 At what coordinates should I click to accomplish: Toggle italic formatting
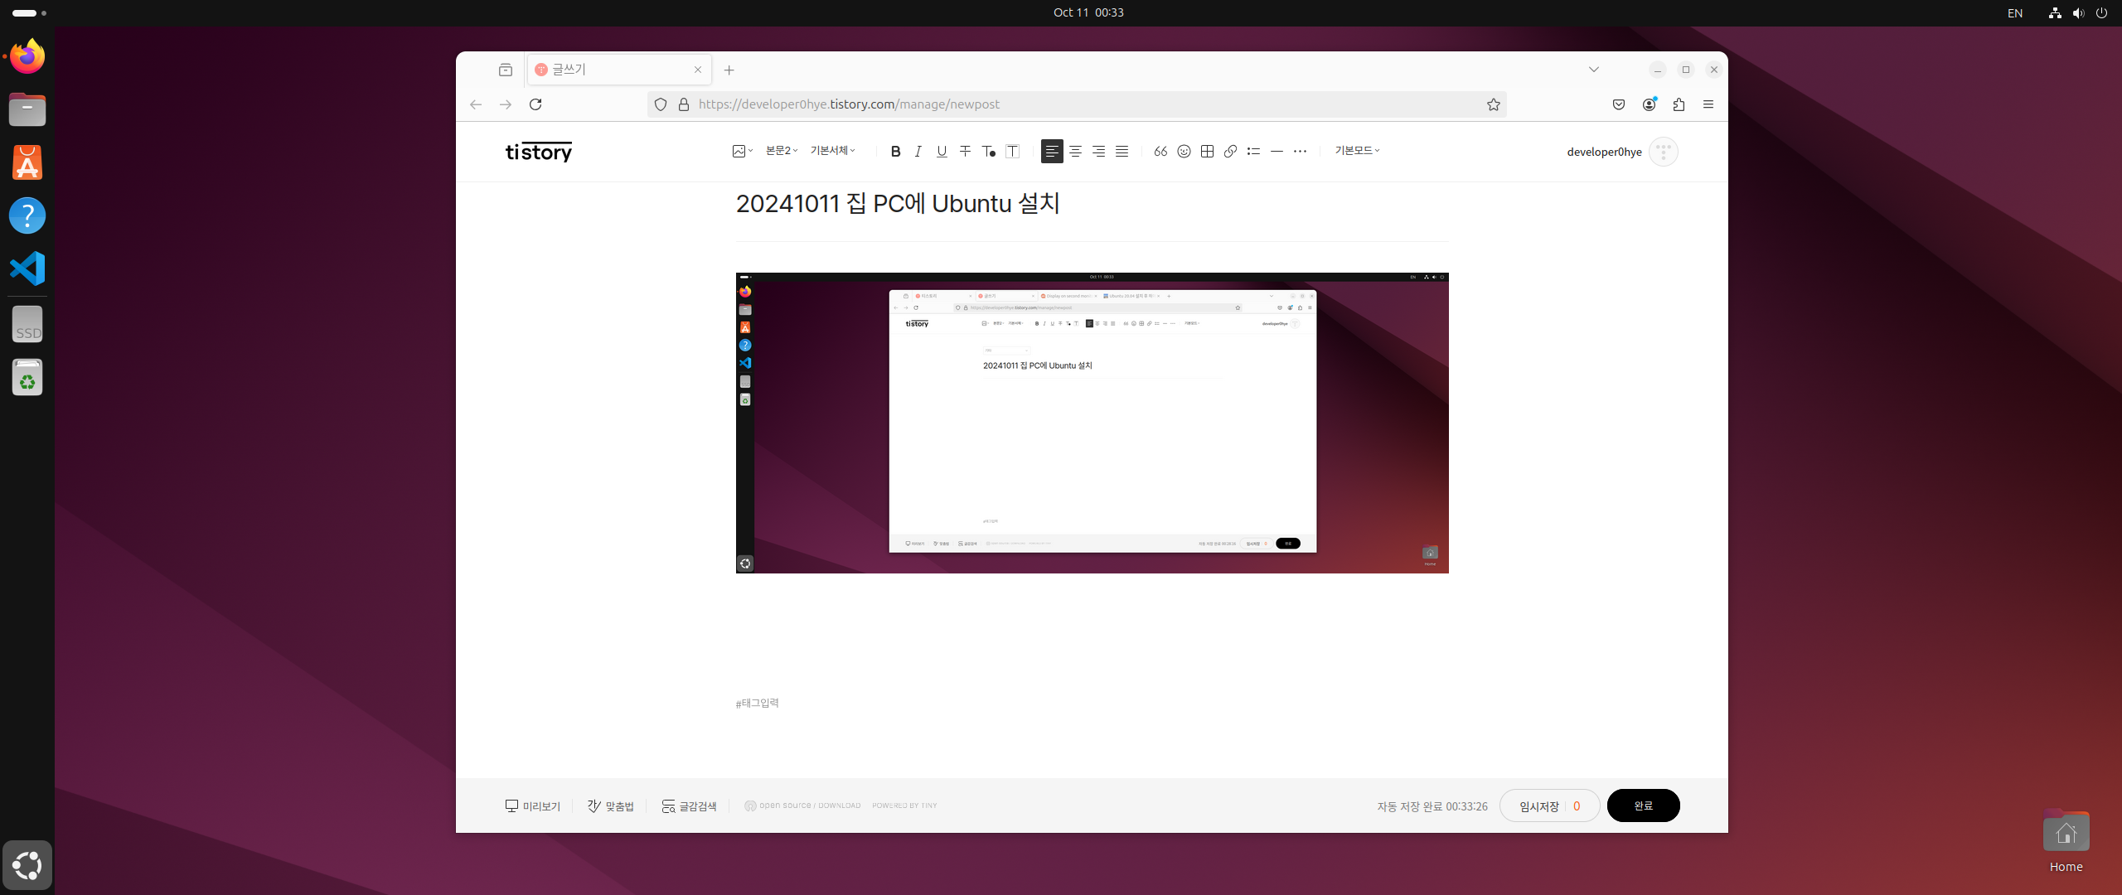pyautogui.click(x=918, y=151)
